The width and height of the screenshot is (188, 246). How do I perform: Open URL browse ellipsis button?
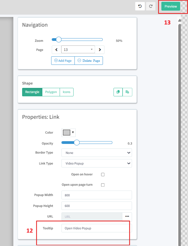[127, 217]
